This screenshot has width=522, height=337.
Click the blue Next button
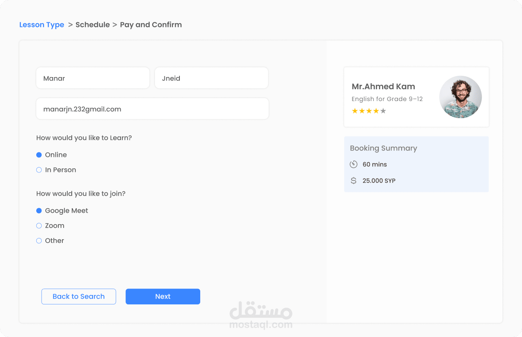coord(163,297)
